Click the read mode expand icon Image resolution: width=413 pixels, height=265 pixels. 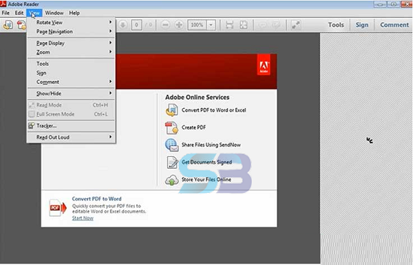[295, 25]
